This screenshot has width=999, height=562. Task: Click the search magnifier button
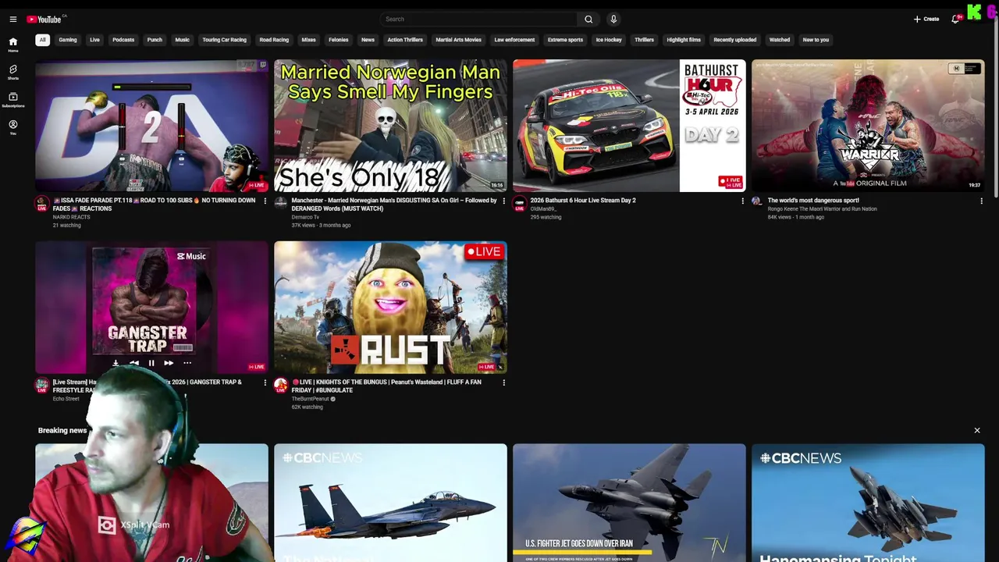click(x=588, y=20)
